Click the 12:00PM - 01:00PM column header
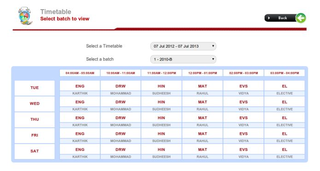The image size is (320, 171). [x=203, y=73]
